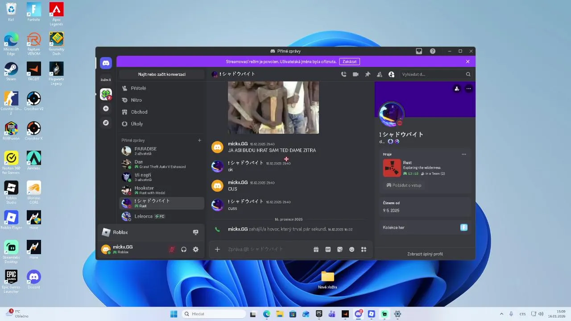This screenshot has width=571, height=321.
Task: Stream Roblox with the screen share icon
Action: pyautogui.click(x=195, y=232)
